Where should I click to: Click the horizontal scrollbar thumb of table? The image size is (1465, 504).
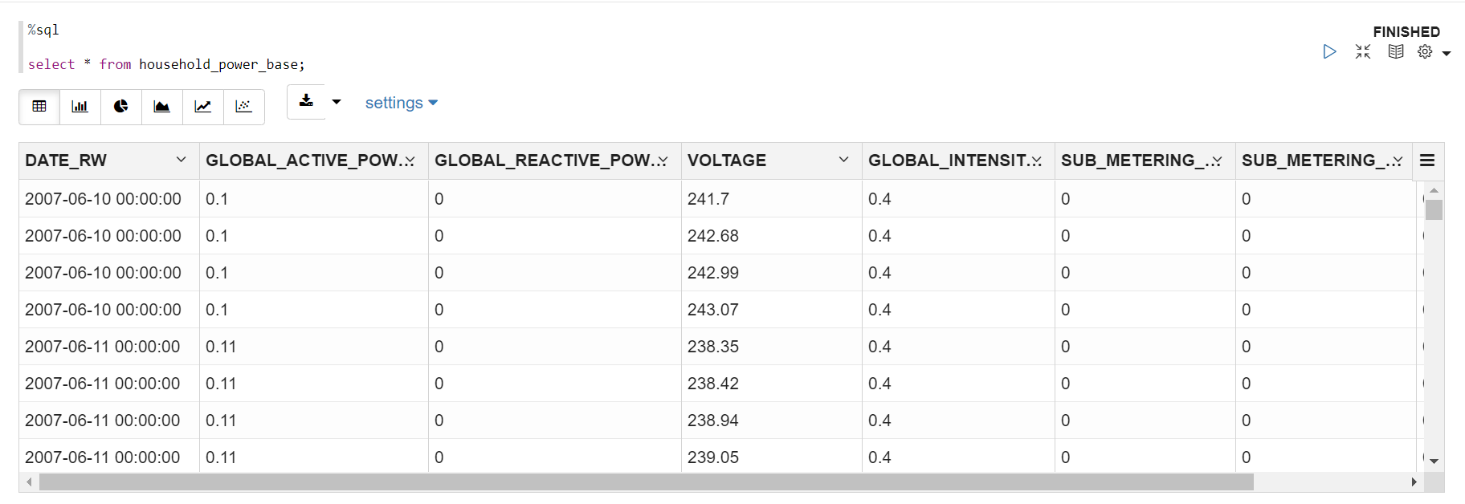pos(647,482)
